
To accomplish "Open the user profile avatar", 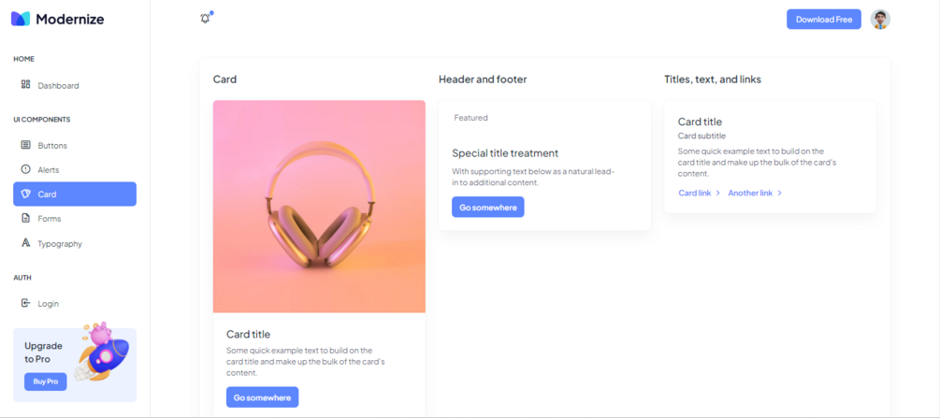I will click(880, 20).
